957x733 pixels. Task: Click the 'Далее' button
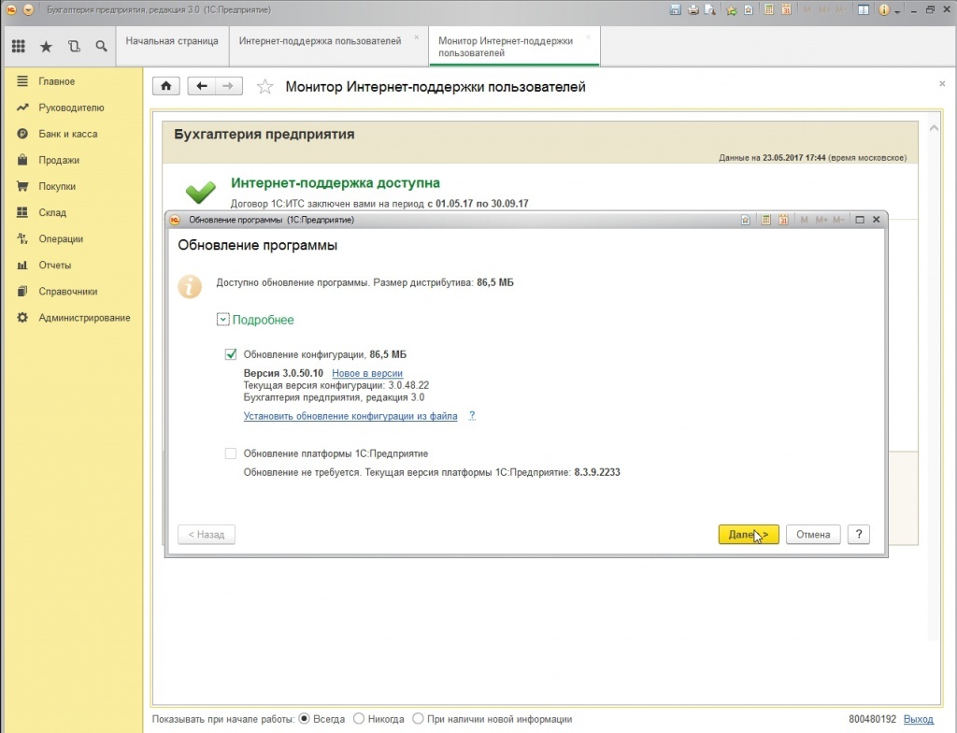point(748,535)
